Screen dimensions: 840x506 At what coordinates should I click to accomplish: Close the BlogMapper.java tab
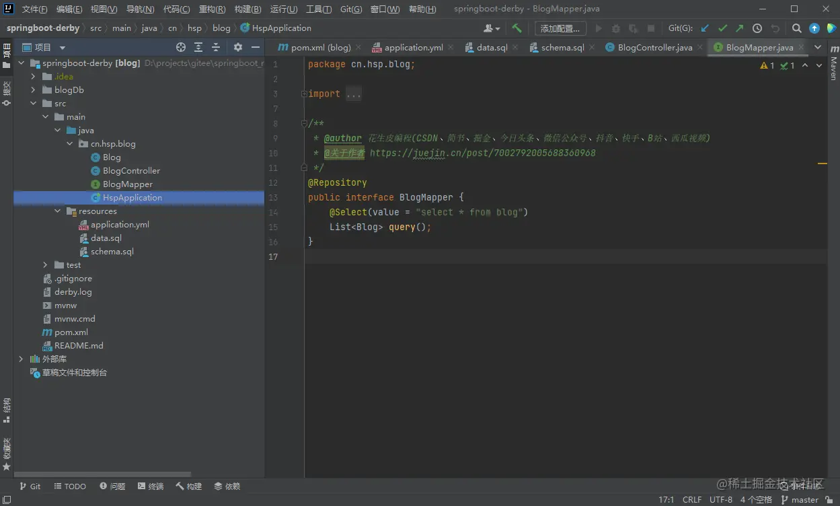801,48
